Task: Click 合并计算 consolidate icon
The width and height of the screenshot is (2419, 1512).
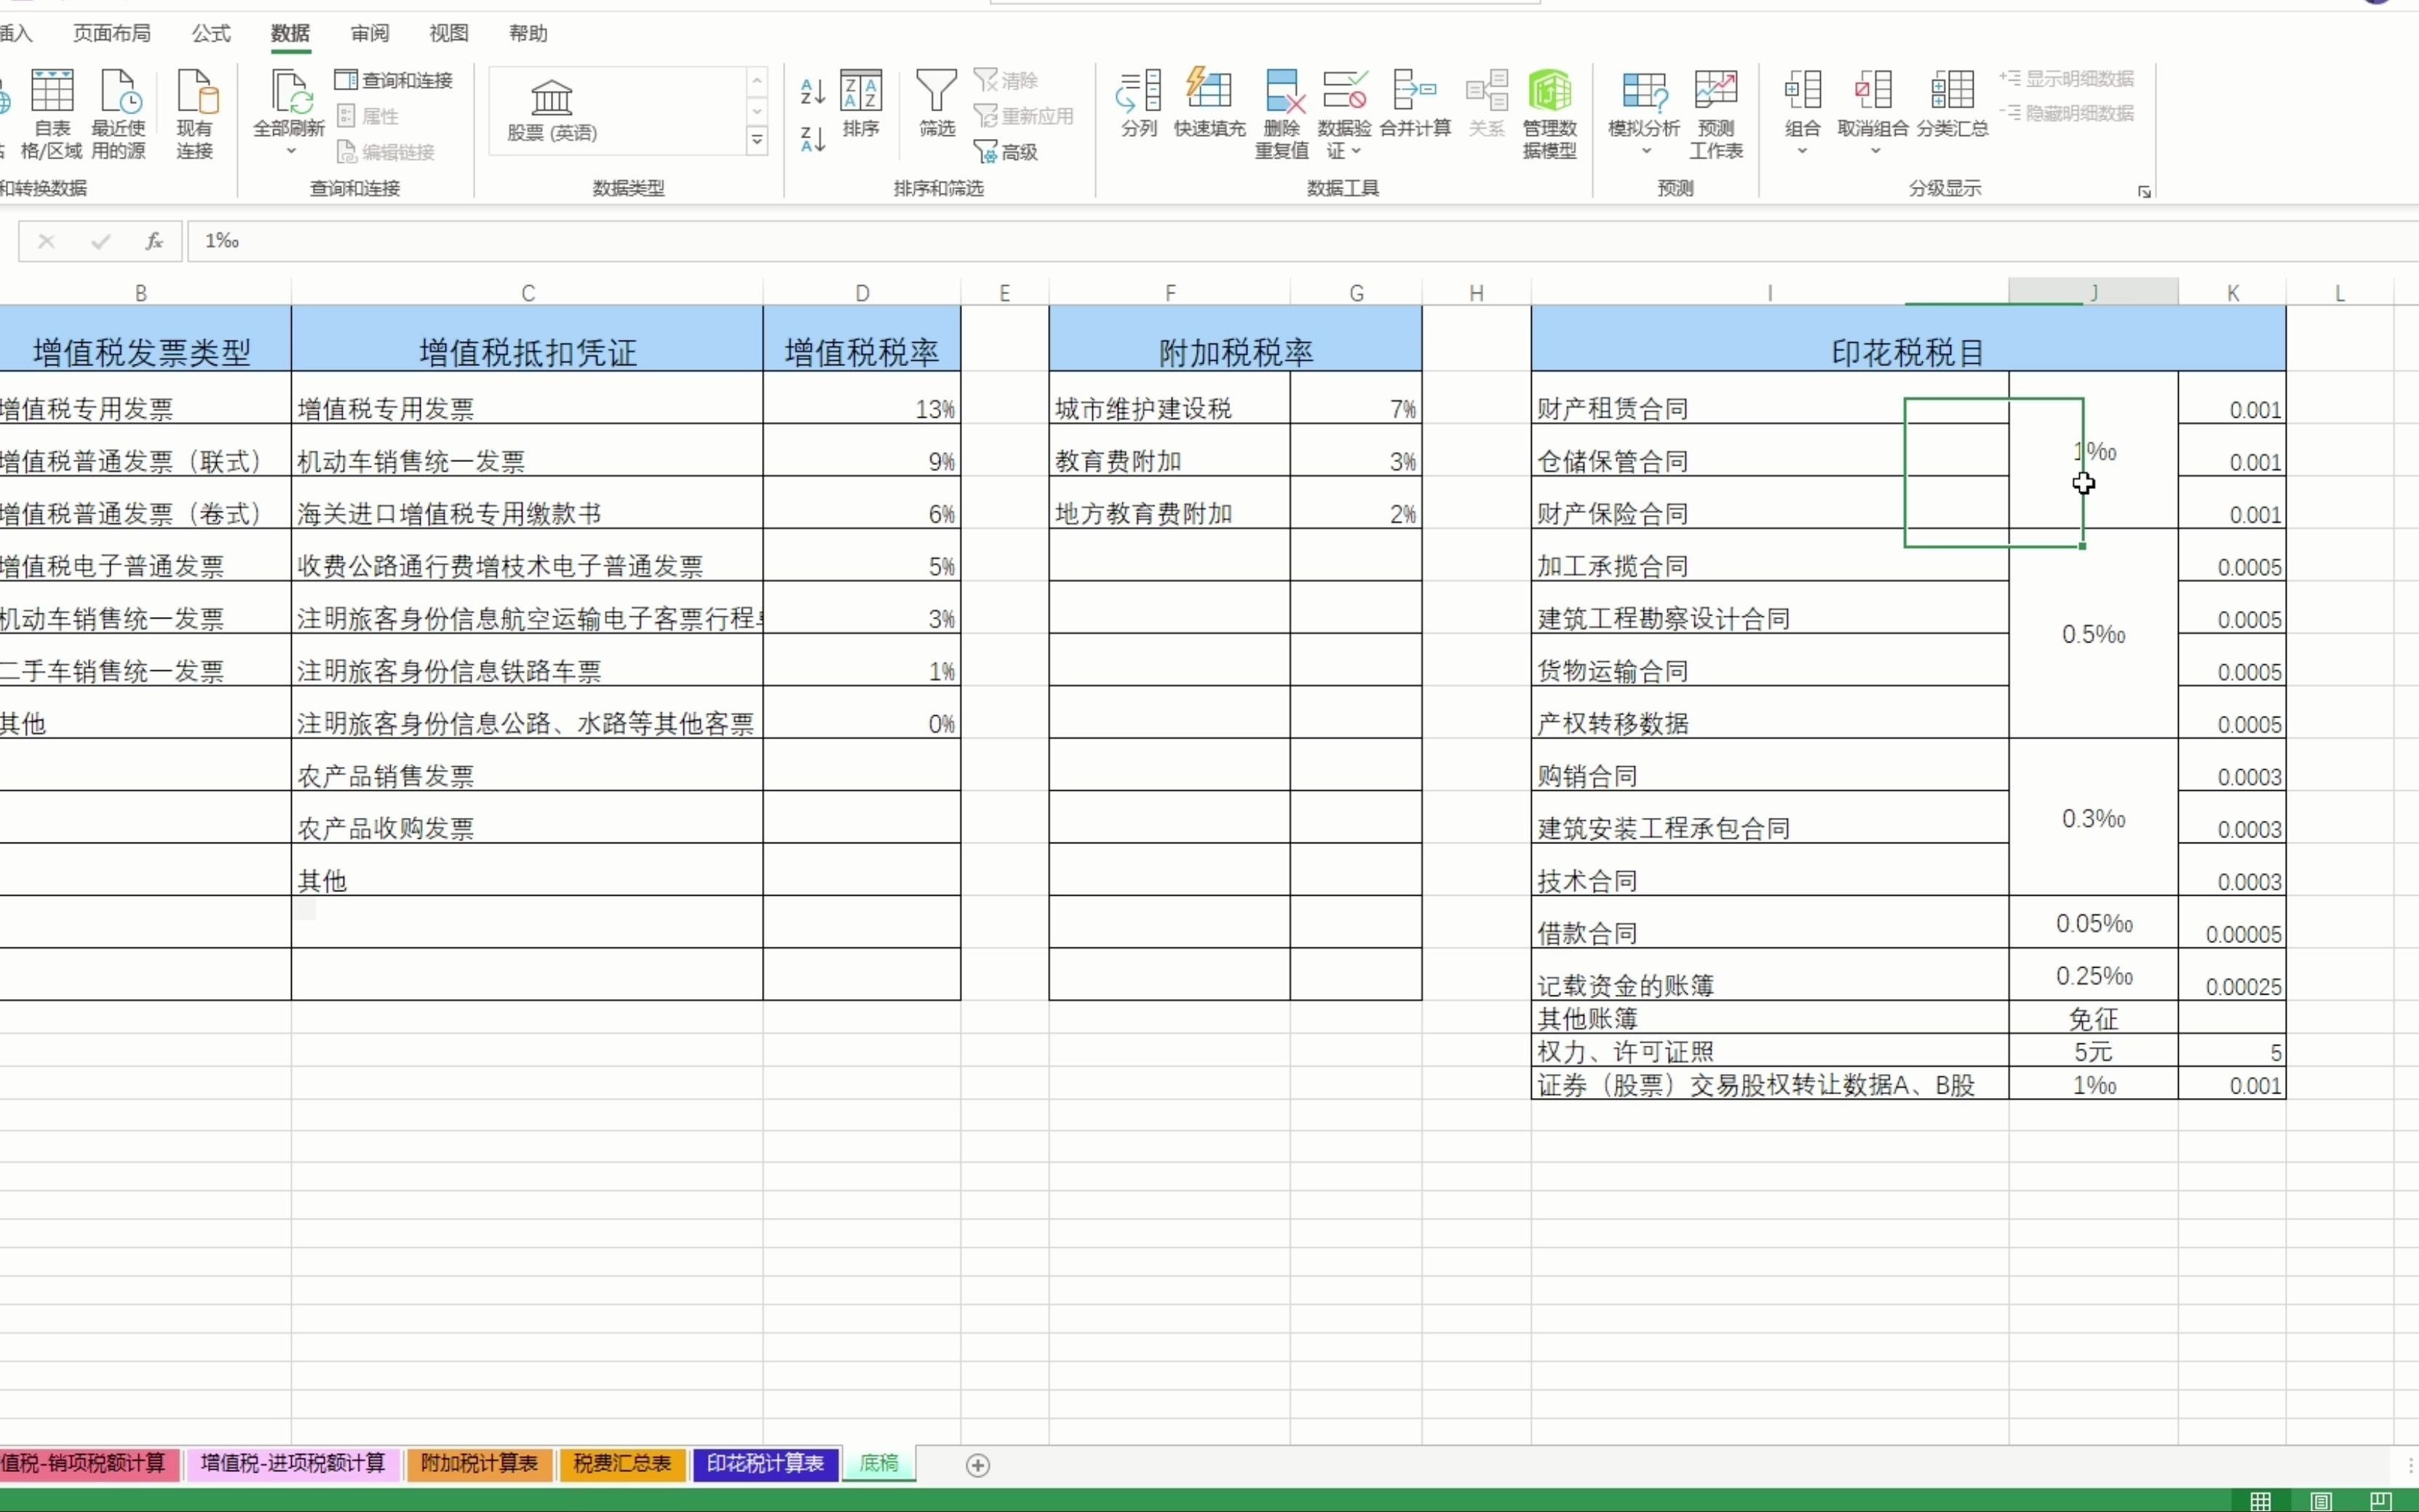Action: [1415, 103]
